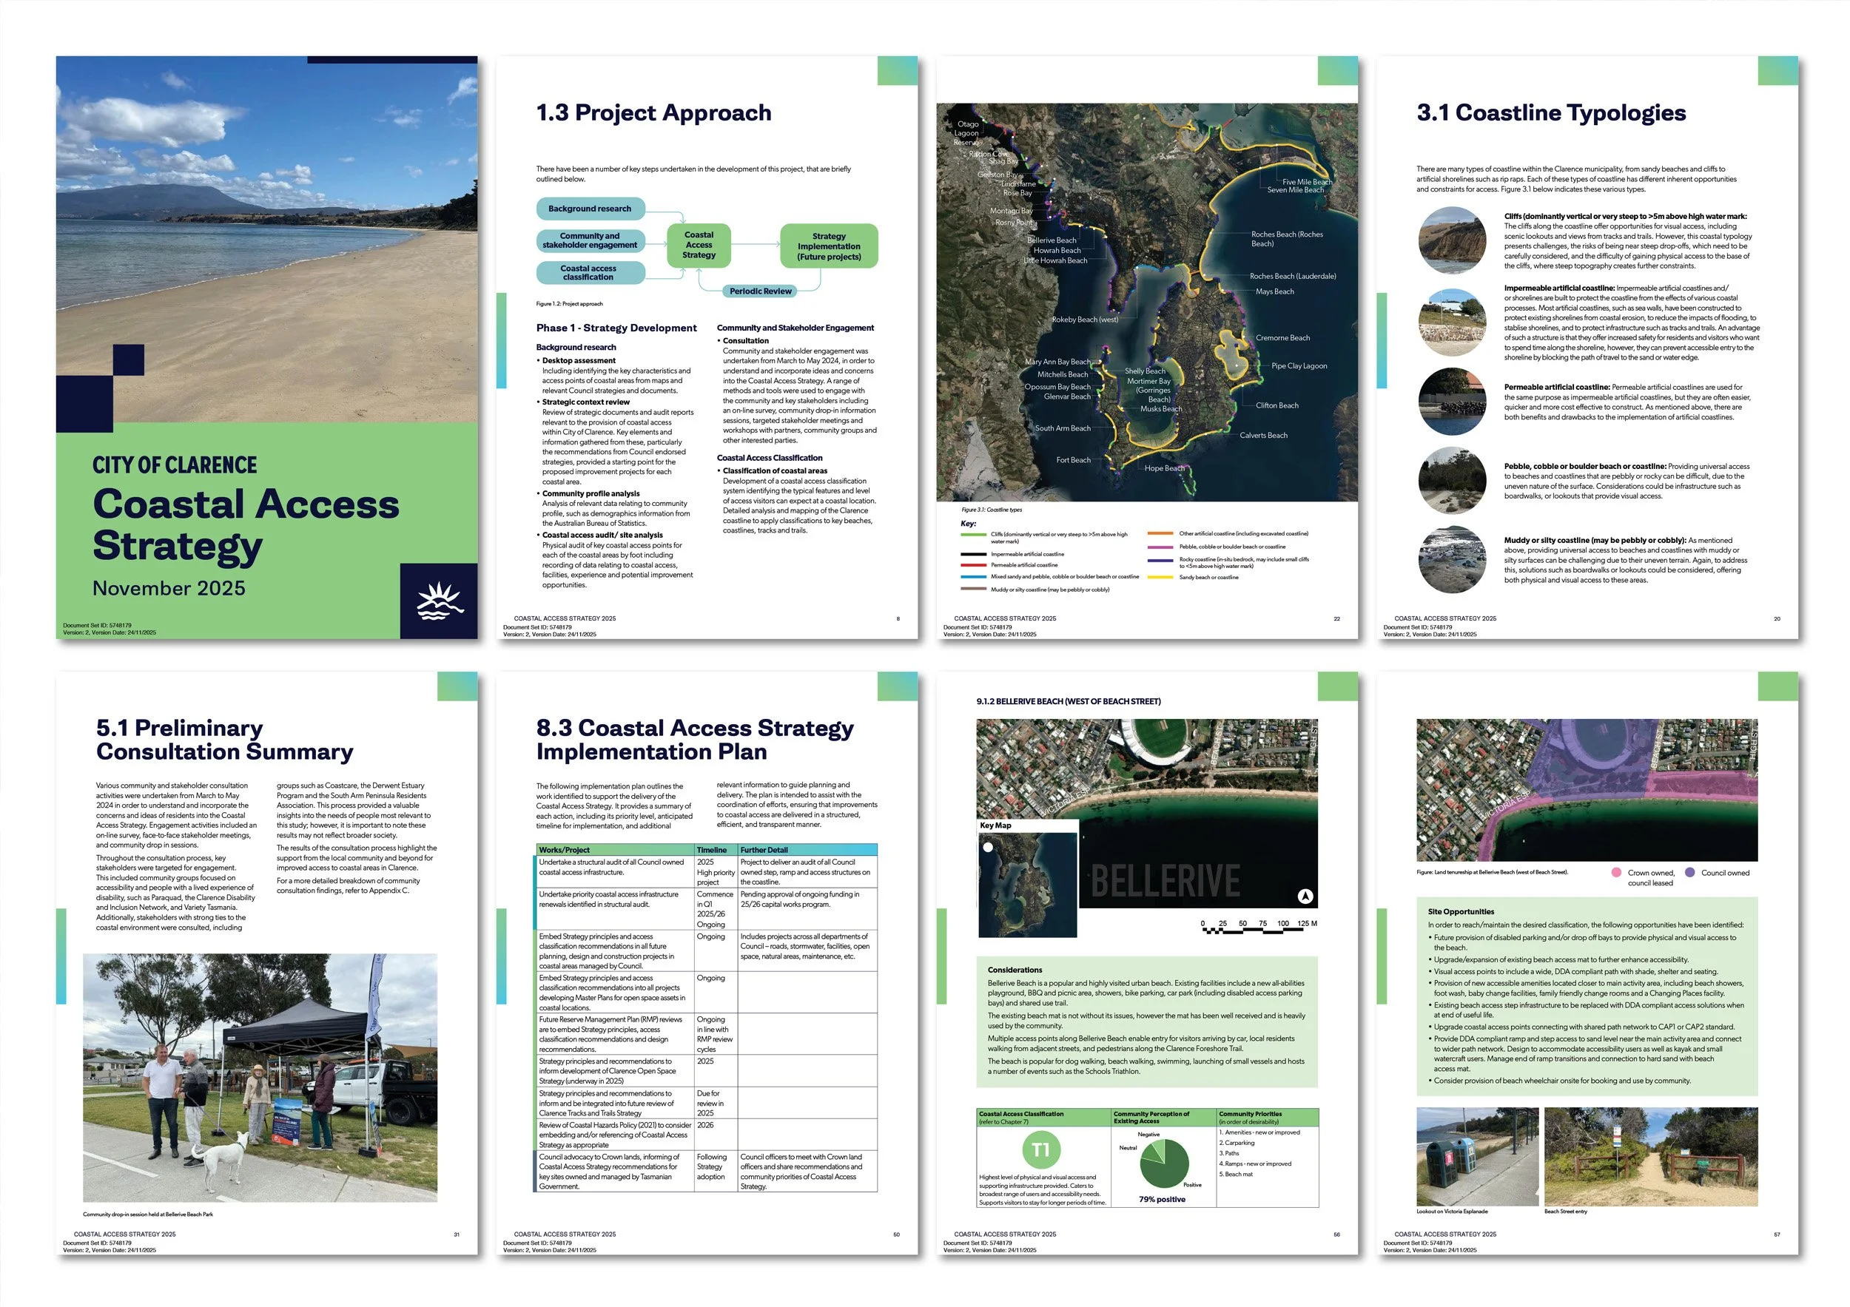Open the Coastal Access Strategy cover page
This screenshot has width=1850, height=1307.
(266, 347)
